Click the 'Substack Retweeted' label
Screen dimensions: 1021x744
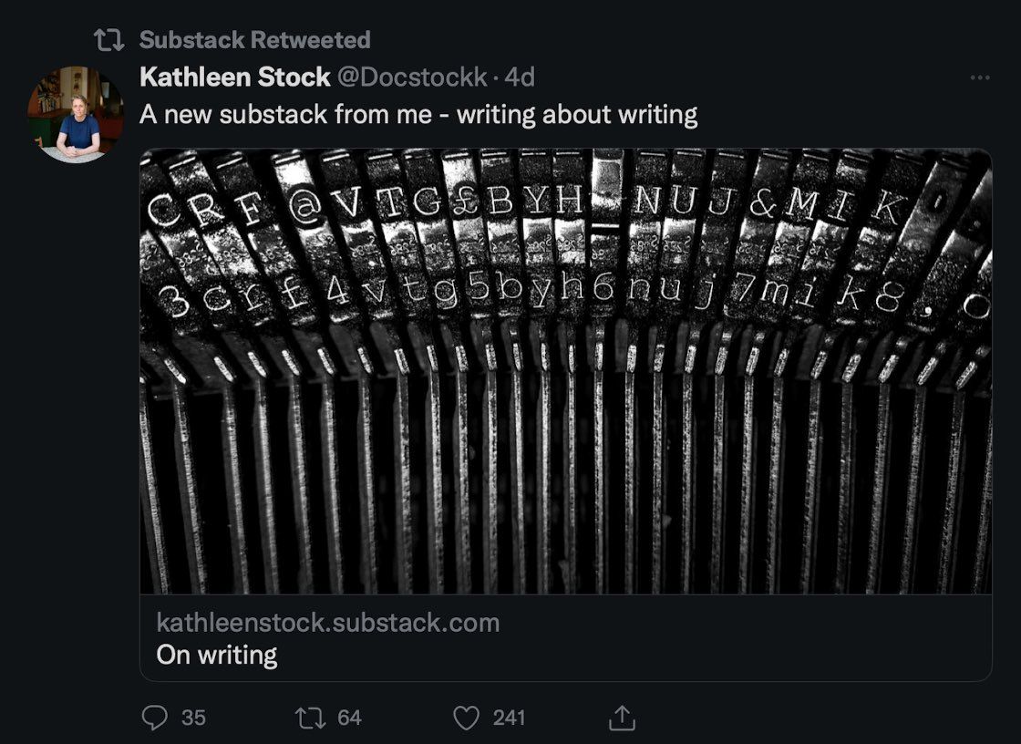[254, 40]
